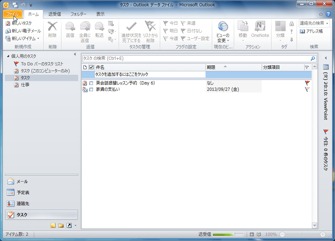Expand the To-Do bar chevron

(326, 58)
